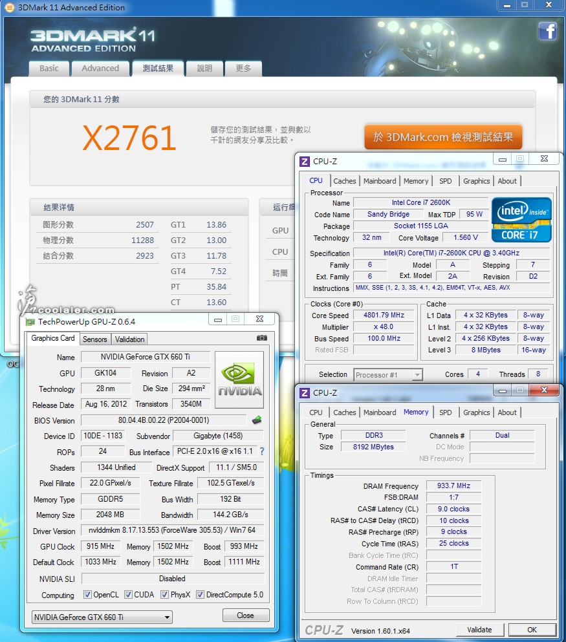
Task: Open SPD tab in upper CPU-Z window
Action: [445, 181]
